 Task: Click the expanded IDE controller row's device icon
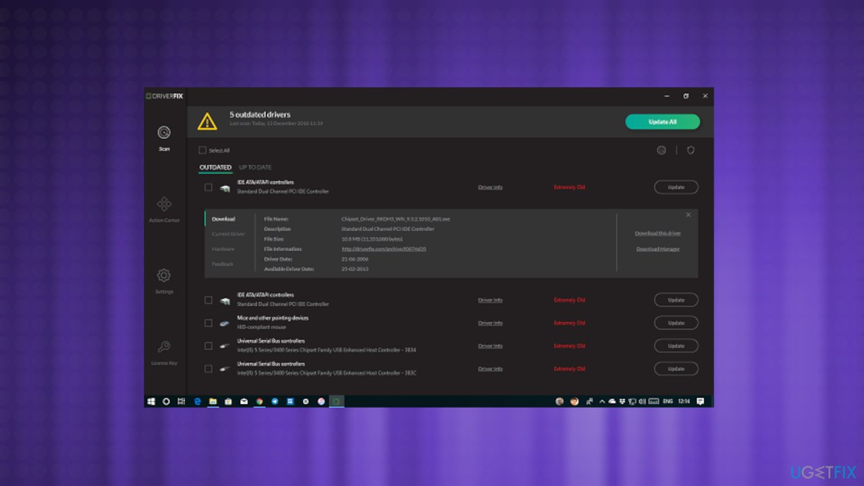click(x=225, y=188)
